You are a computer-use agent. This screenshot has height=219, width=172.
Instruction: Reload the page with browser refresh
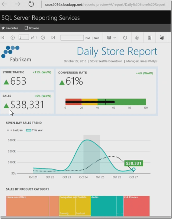(31, 4)
